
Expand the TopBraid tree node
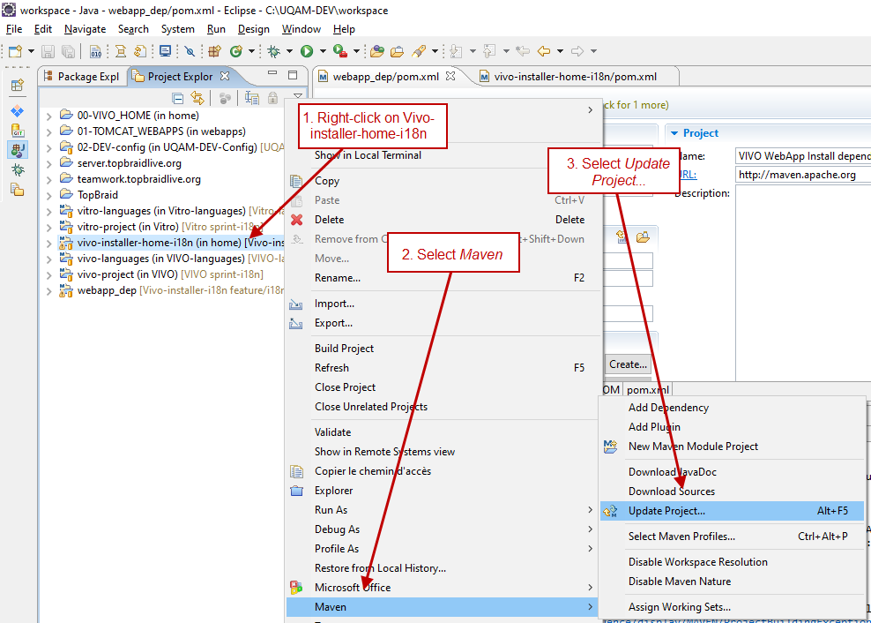(48, 195)
